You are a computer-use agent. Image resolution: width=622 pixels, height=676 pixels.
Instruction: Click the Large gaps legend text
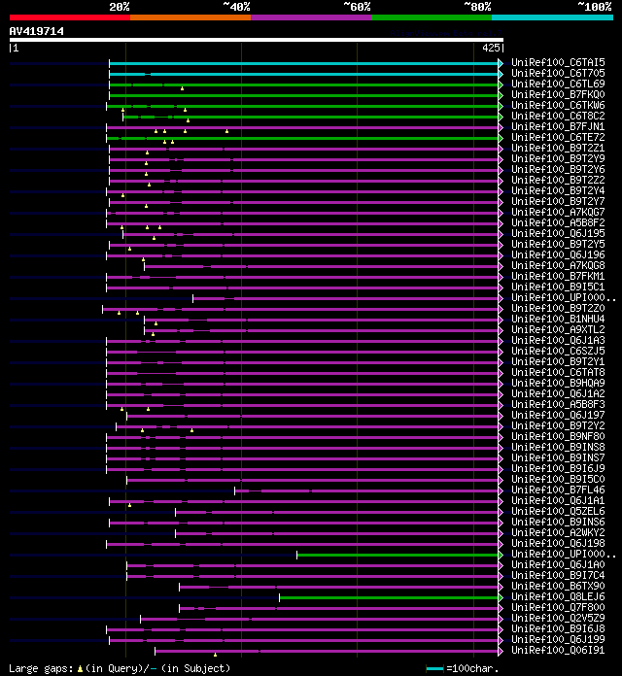click(x=41, y=668)
